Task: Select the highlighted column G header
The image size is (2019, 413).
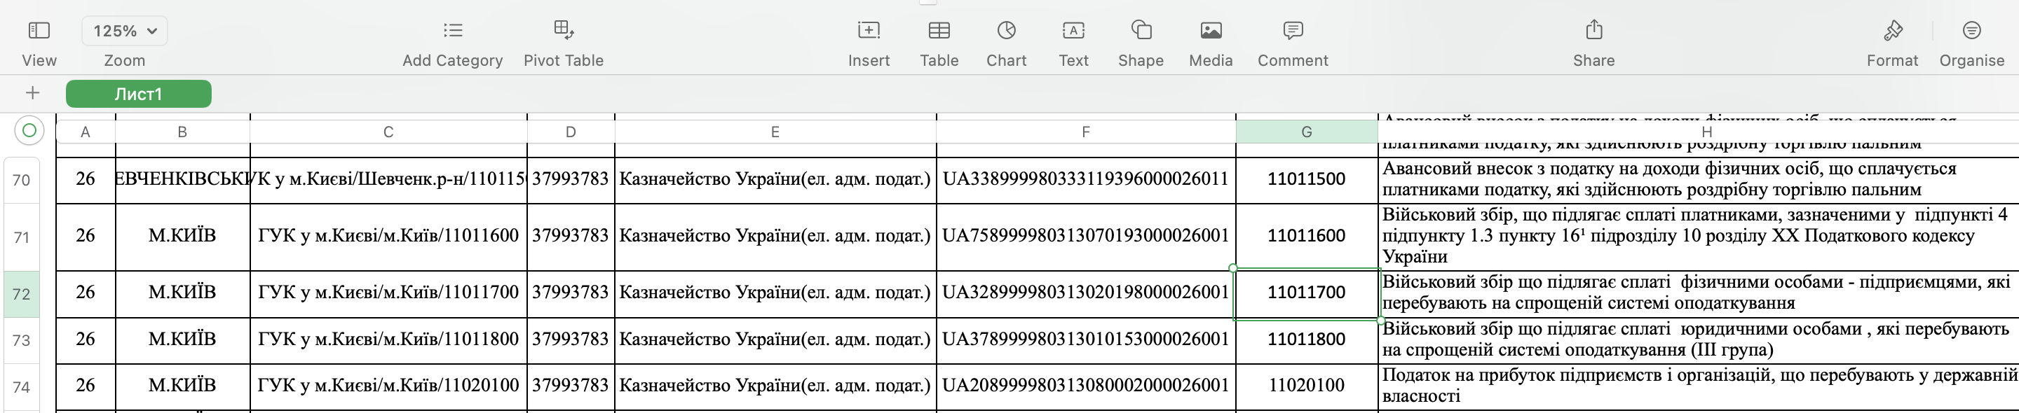Action: [1307, 132]
